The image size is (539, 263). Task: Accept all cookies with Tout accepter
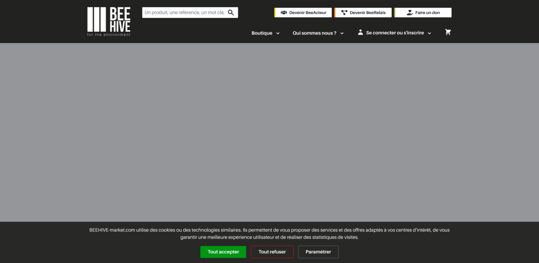pyautogui.click(x=223, y=252)
